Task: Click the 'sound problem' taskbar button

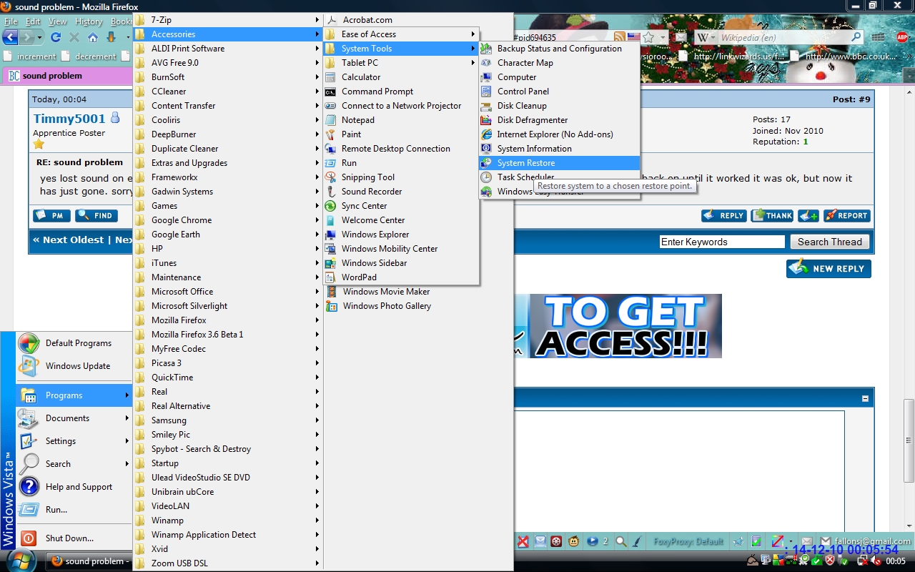Action: 88,561
